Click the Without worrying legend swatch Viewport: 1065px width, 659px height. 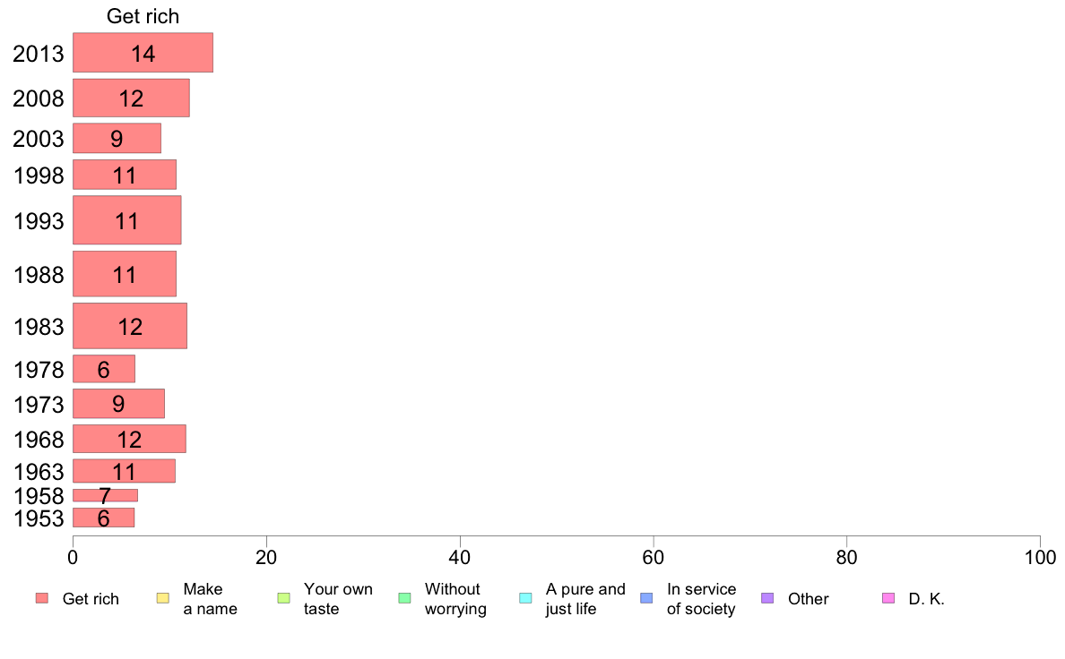[x=405, y=598]
